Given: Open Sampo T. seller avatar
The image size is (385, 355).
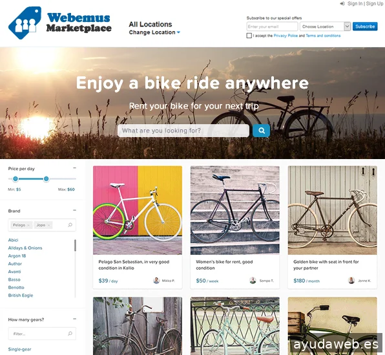Looking at the screenshot, I should (253, 281).
